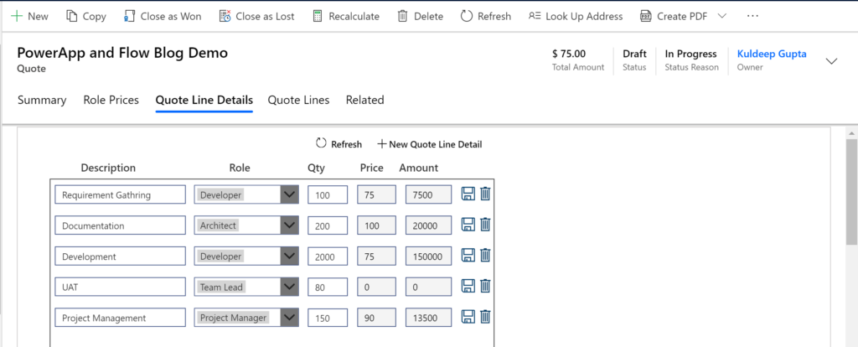This screenshot has width=858, height=347.
Task: Switch to the Role Prices tab
Action: coord(111,100)
